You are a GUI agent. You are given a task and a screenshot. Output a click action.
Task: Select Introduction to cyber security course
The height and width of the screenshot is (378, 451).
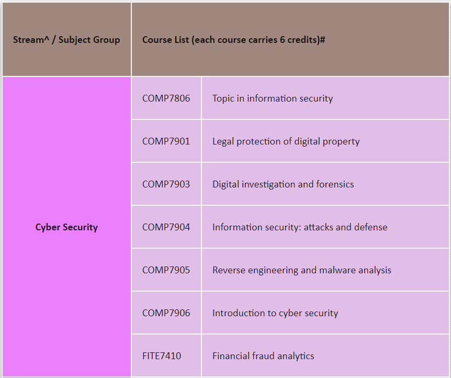[x=275, y=313]
